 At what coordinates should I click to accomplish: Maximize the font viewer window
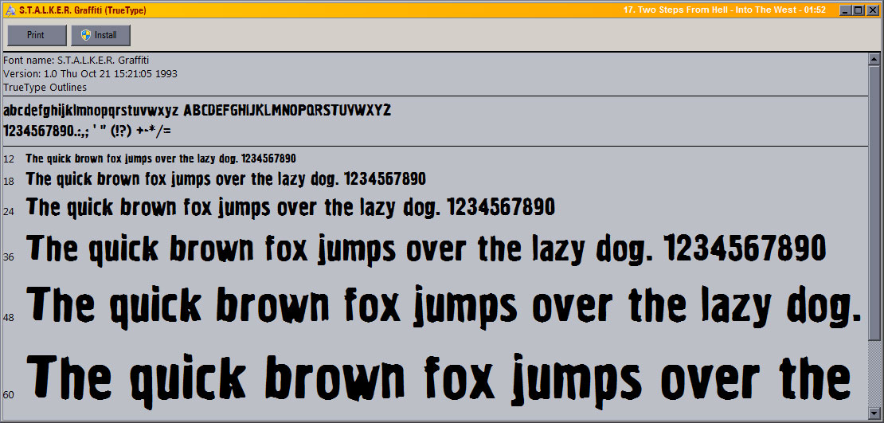point(858,10)
